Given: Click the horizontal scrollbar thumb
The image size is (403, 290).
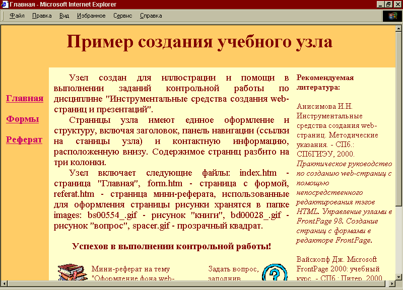Looking at the screenshot, I should [196, 283].
